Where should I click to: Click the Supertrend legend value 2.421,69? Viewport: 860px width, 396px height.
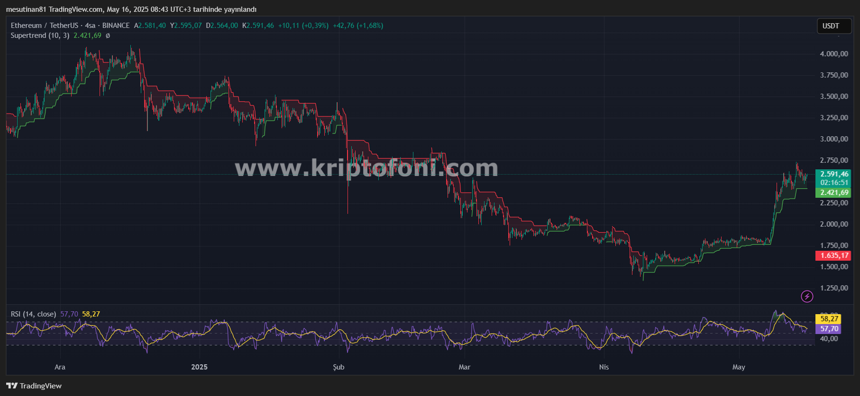pyautogui.click(x=87, y=35)
